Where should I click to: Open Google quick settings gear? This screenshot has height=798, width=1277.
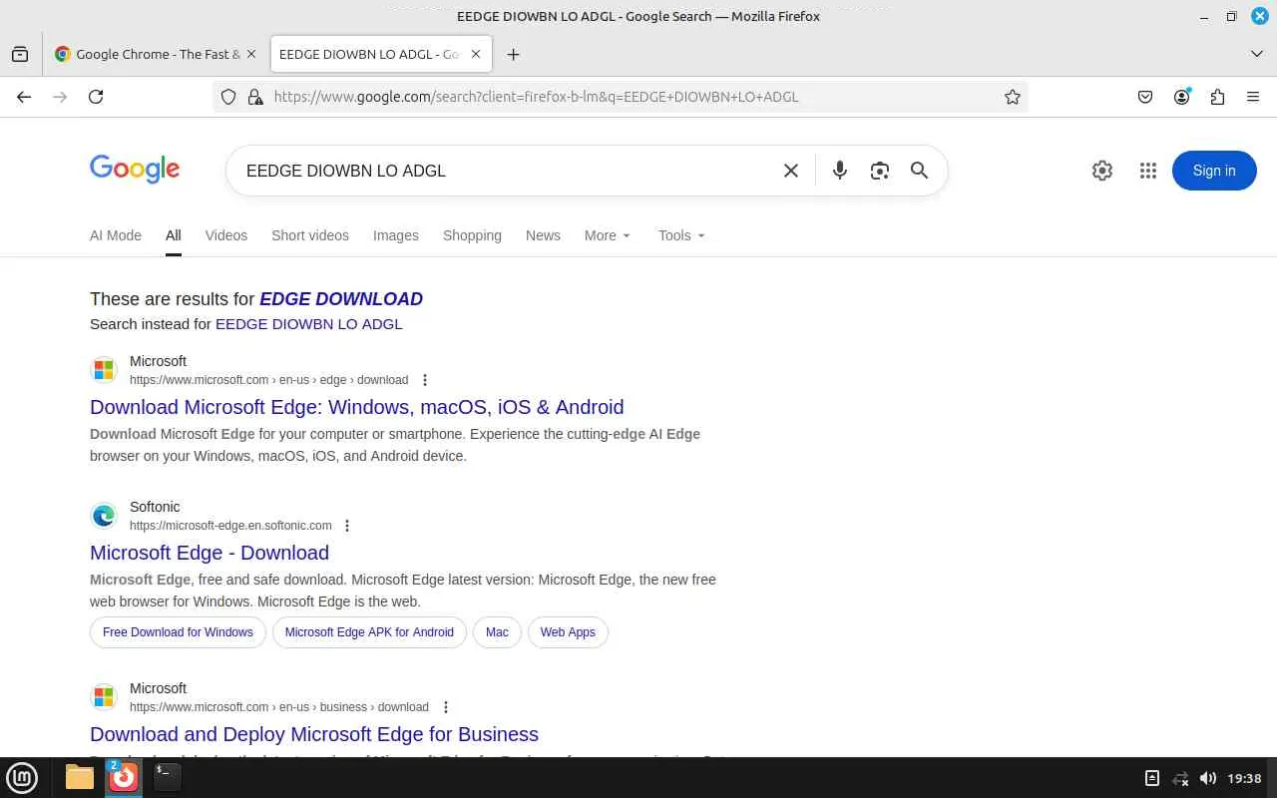(1101, 171)
